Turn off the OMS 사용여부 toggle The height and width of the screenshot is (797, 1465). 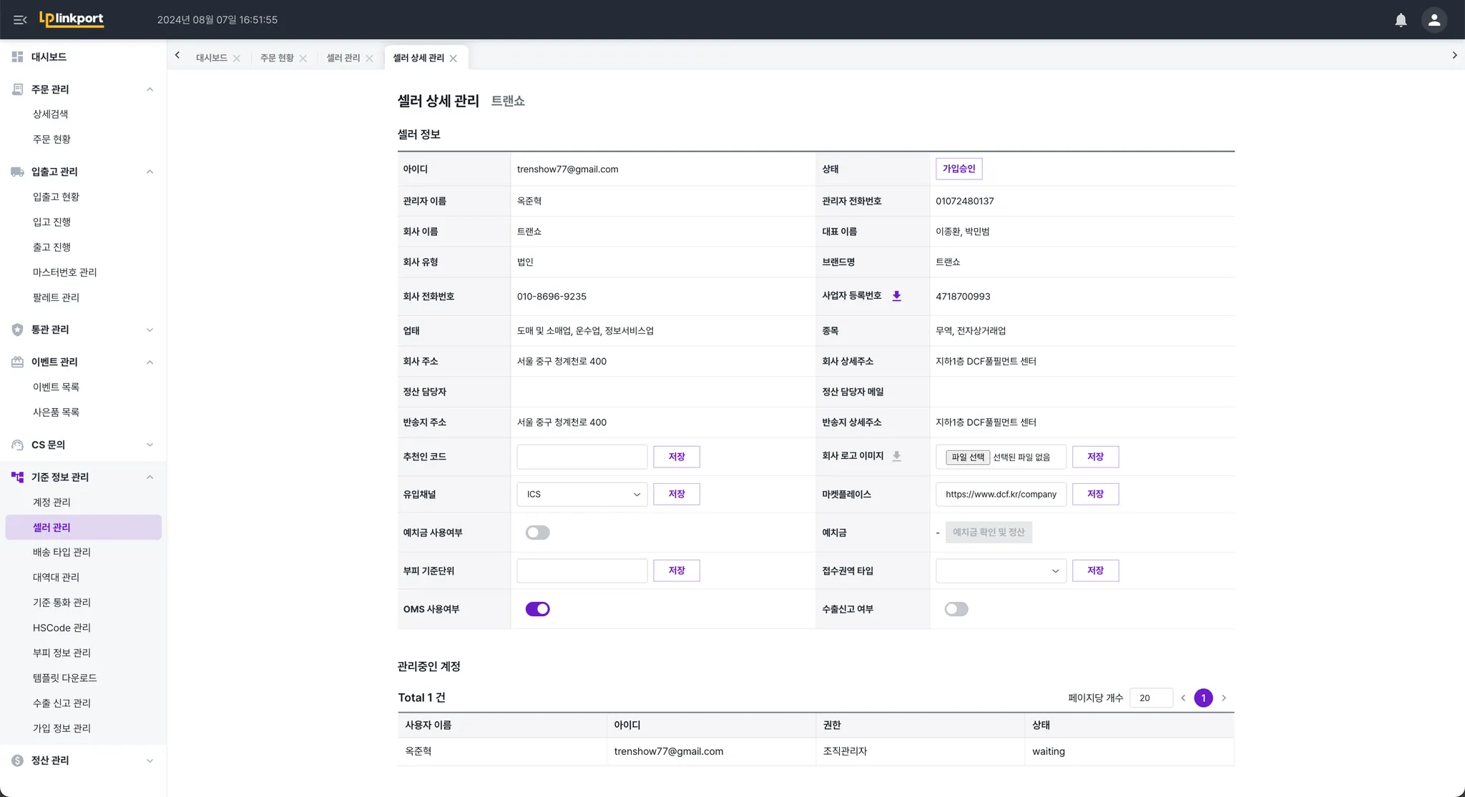537,609
